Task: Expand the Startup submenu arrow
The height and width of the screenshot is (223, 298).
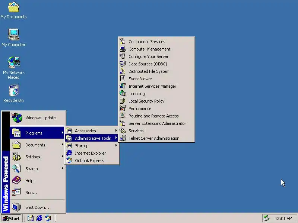Action: pyautogui.click(x=116, y=145)
